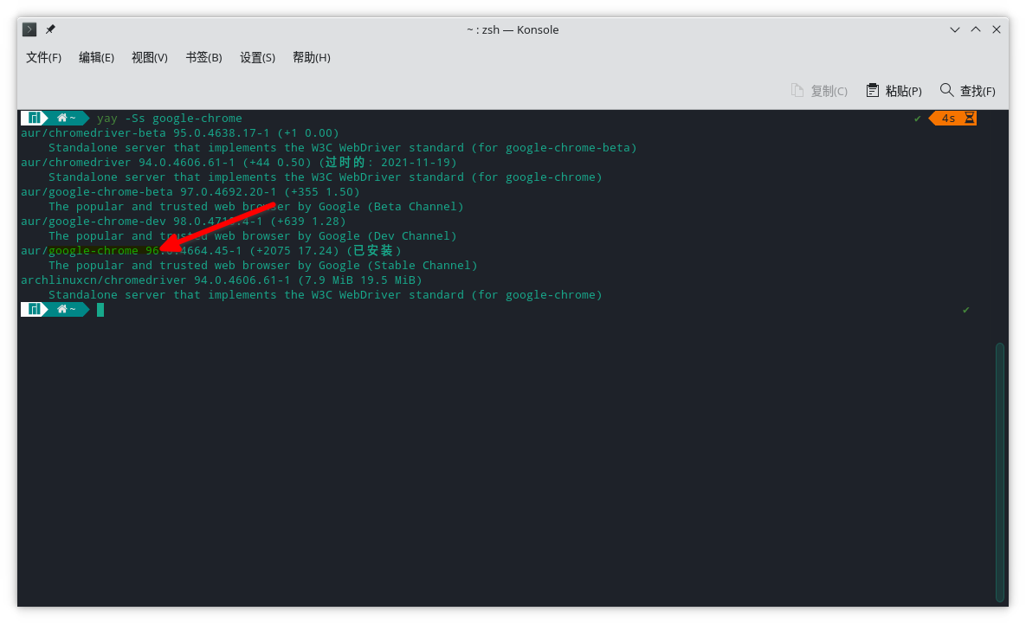Click the '(Beta Channel)' description line
The image size is (1026, 624).
click(255, 207)
